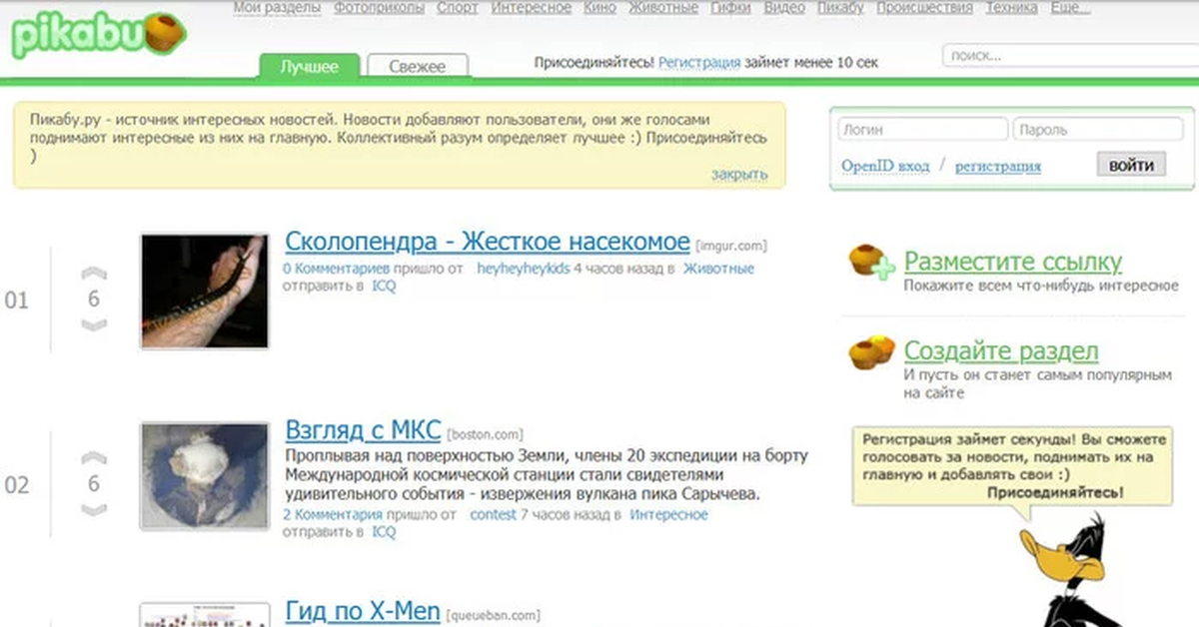Open the Техника section
The width and height of the screenshot is (1199, 627).
pos(1011,8)
